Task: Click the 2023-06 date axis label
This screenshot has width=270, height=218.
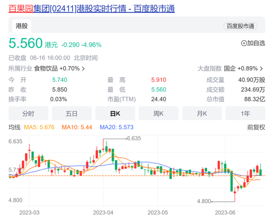Action: (x=225, y=213)
